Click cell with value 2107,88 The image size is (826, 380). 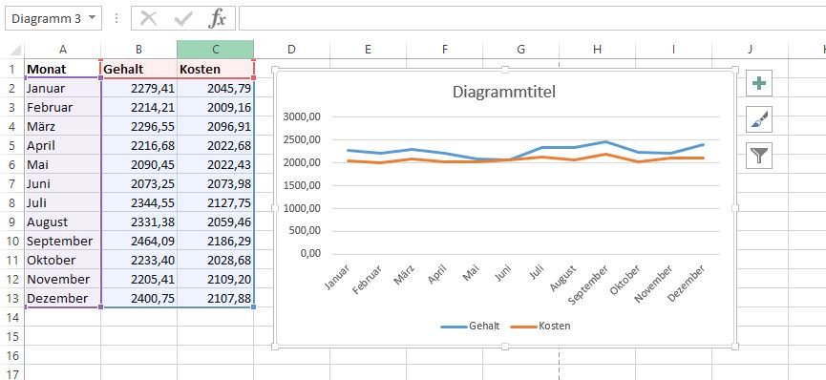(216, 298)
